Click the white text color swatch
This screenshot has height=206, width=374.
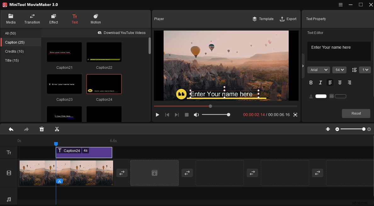(x=321, y=96)
